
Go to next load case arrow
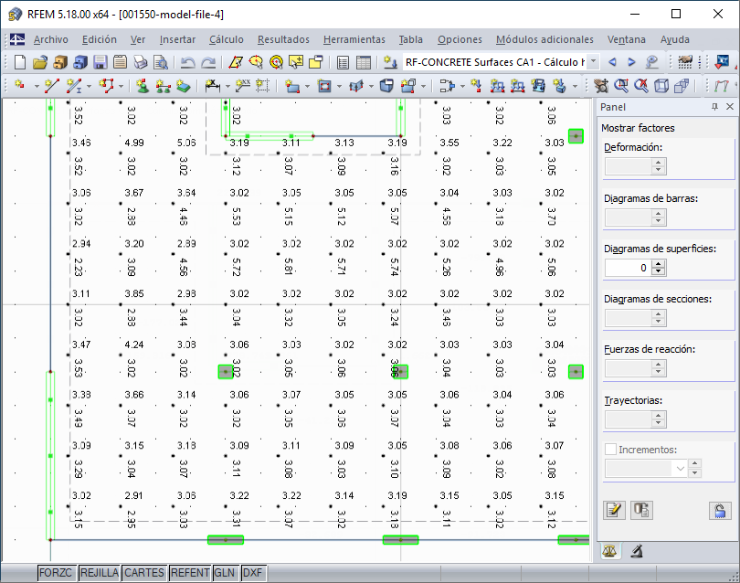pyautogui.click(x=631, y=62)
